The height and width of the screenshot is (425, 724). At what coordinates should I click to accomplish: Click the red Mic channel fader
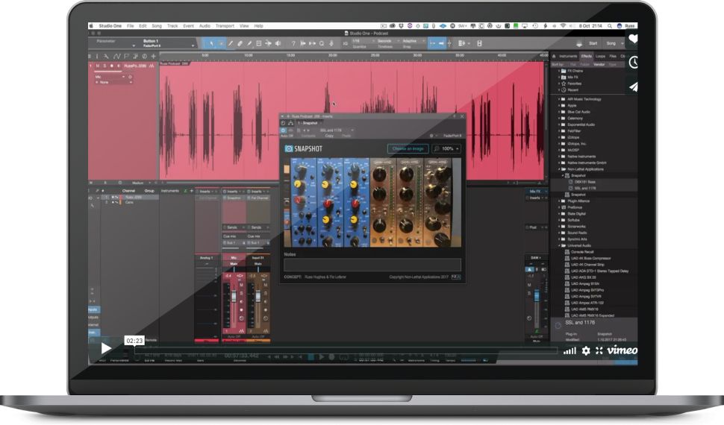234,296
